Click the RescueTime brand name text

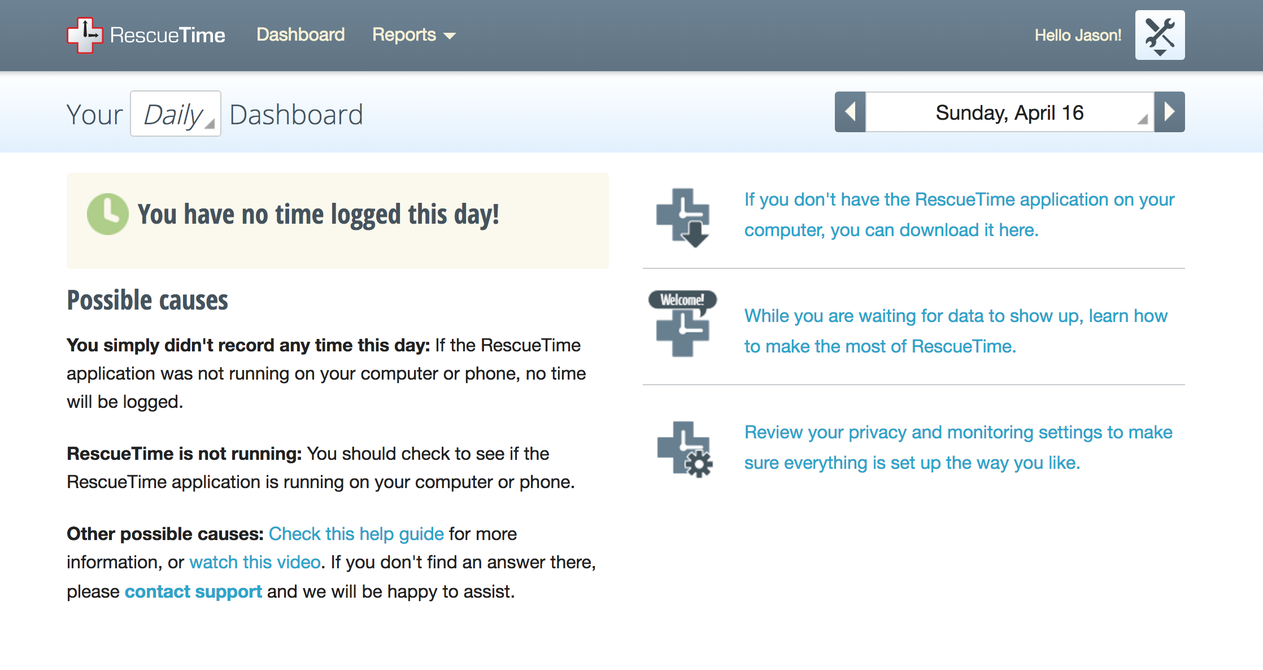coord(168,35)
